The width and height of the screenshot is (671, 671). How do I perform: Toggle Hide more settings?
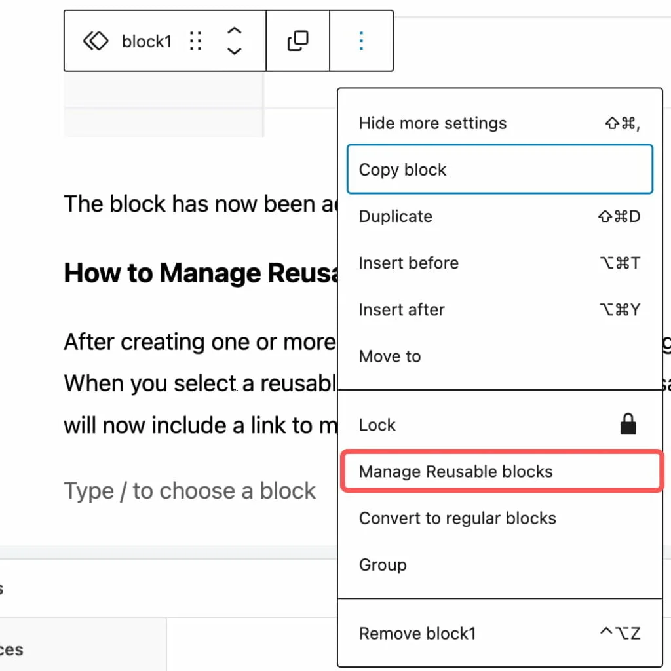[432, 123]
